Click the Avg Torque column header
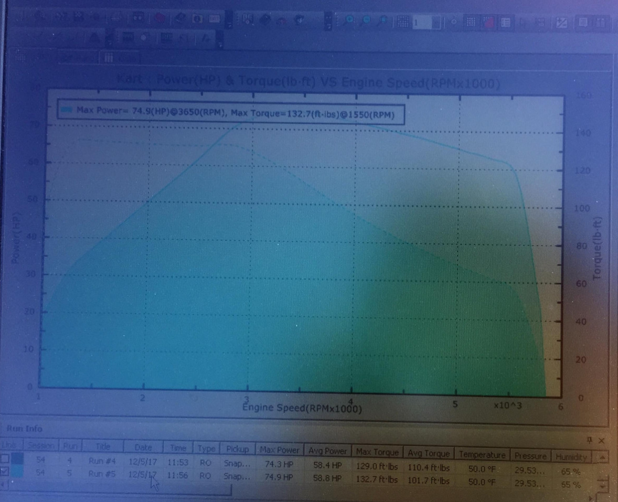The height and width of the screenshot is (502, 618). click(429, 453)
